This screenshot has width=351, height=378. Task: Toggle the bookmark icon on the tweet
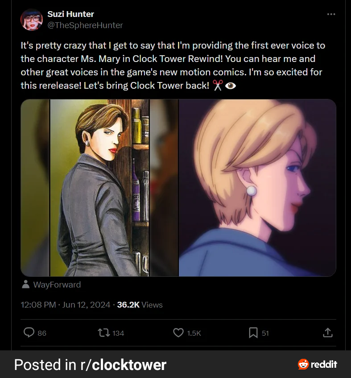[253, 333]
